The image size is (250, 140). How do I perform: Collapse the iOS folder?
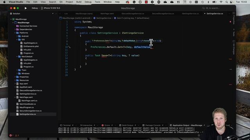pyautogui.click(x=17, y=40)
